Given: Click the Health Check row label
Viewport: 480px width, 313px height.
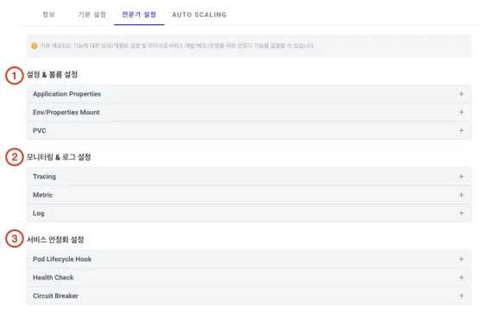Looking at the screenshot, I should coord(54,278).
